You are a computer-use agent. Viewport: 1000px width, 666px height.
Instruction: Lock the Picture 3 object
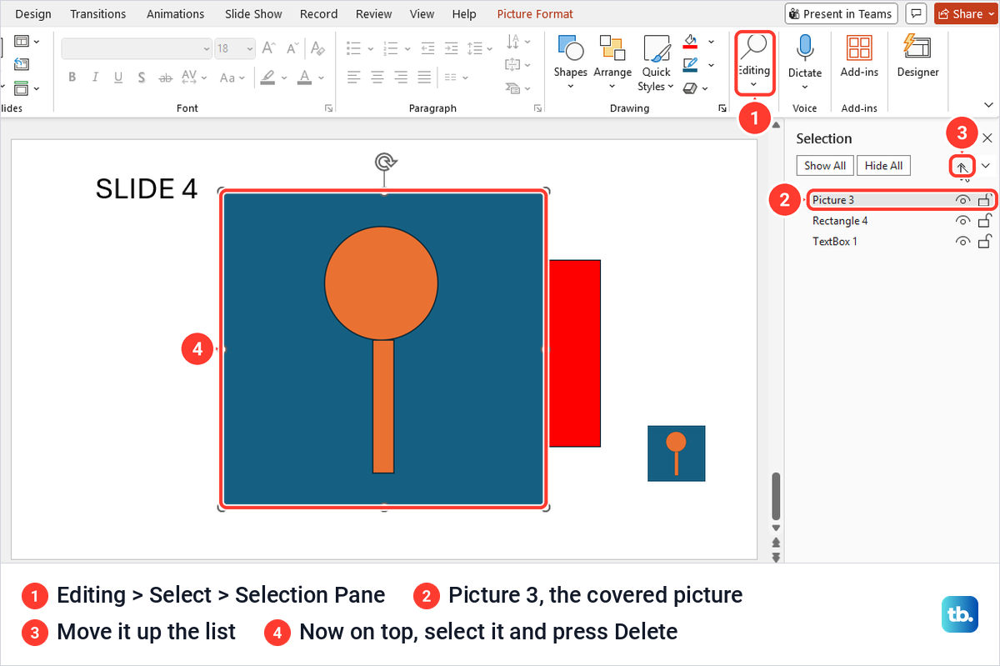point(984,199)
